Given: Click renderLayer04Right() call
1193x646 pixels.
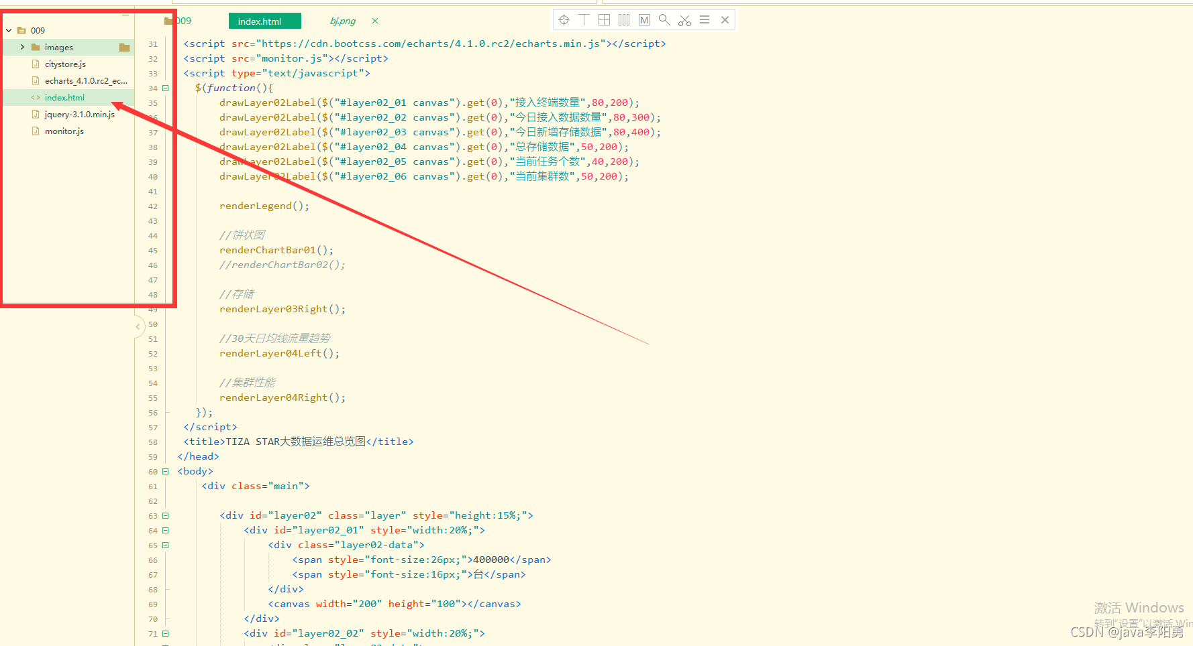Looking at the screenshot, I should coord(282,397).
